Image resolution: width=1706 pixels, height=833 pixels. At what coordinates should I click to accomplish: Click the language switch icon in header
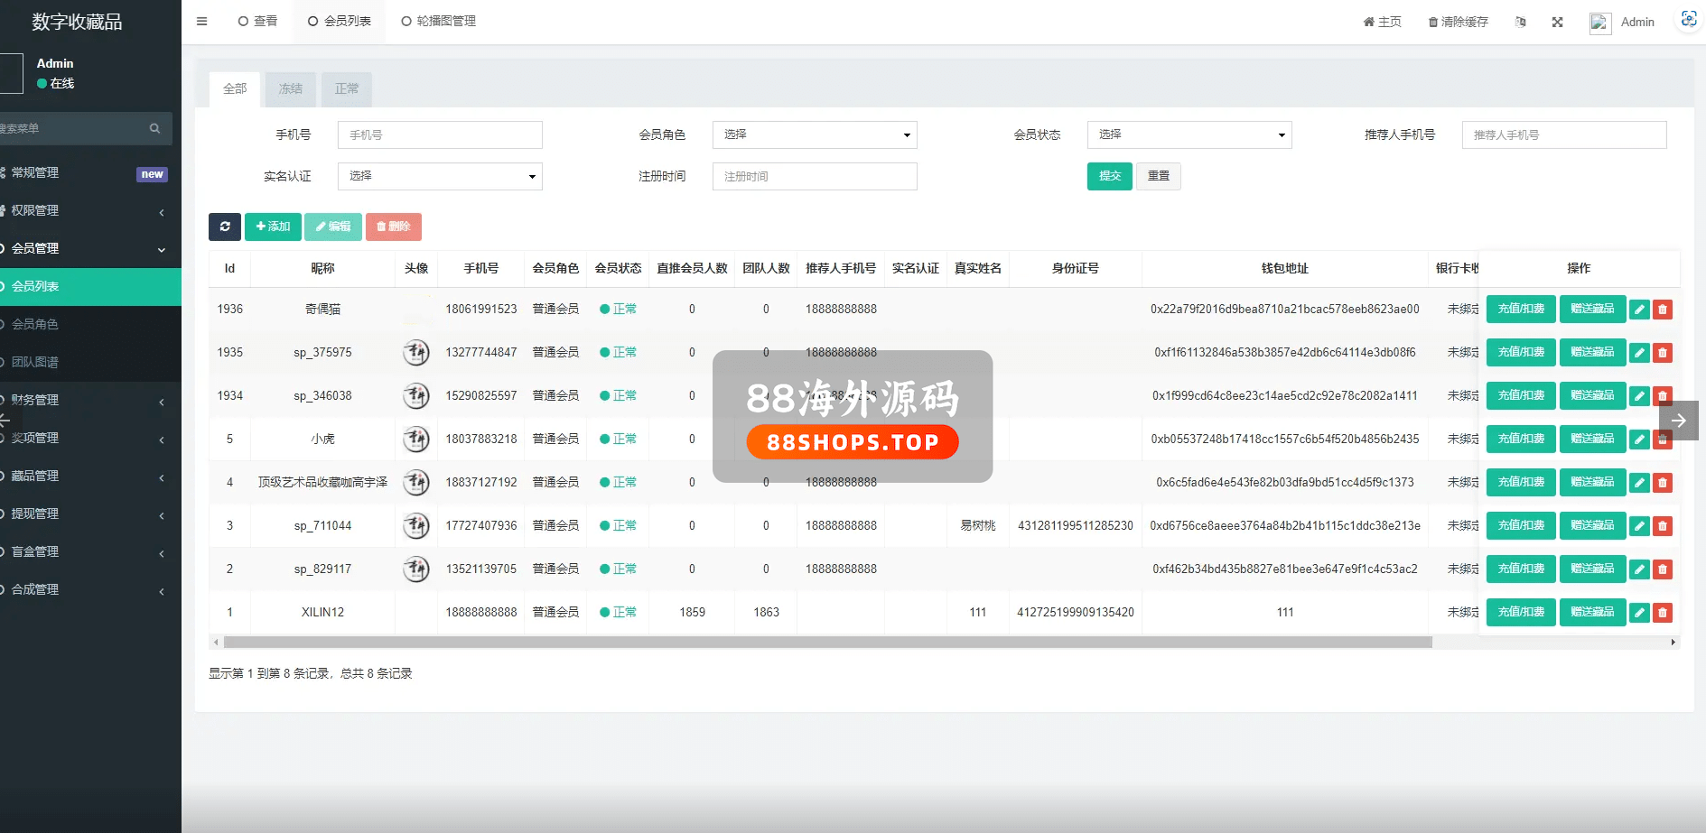click(x=1521, y=23)
